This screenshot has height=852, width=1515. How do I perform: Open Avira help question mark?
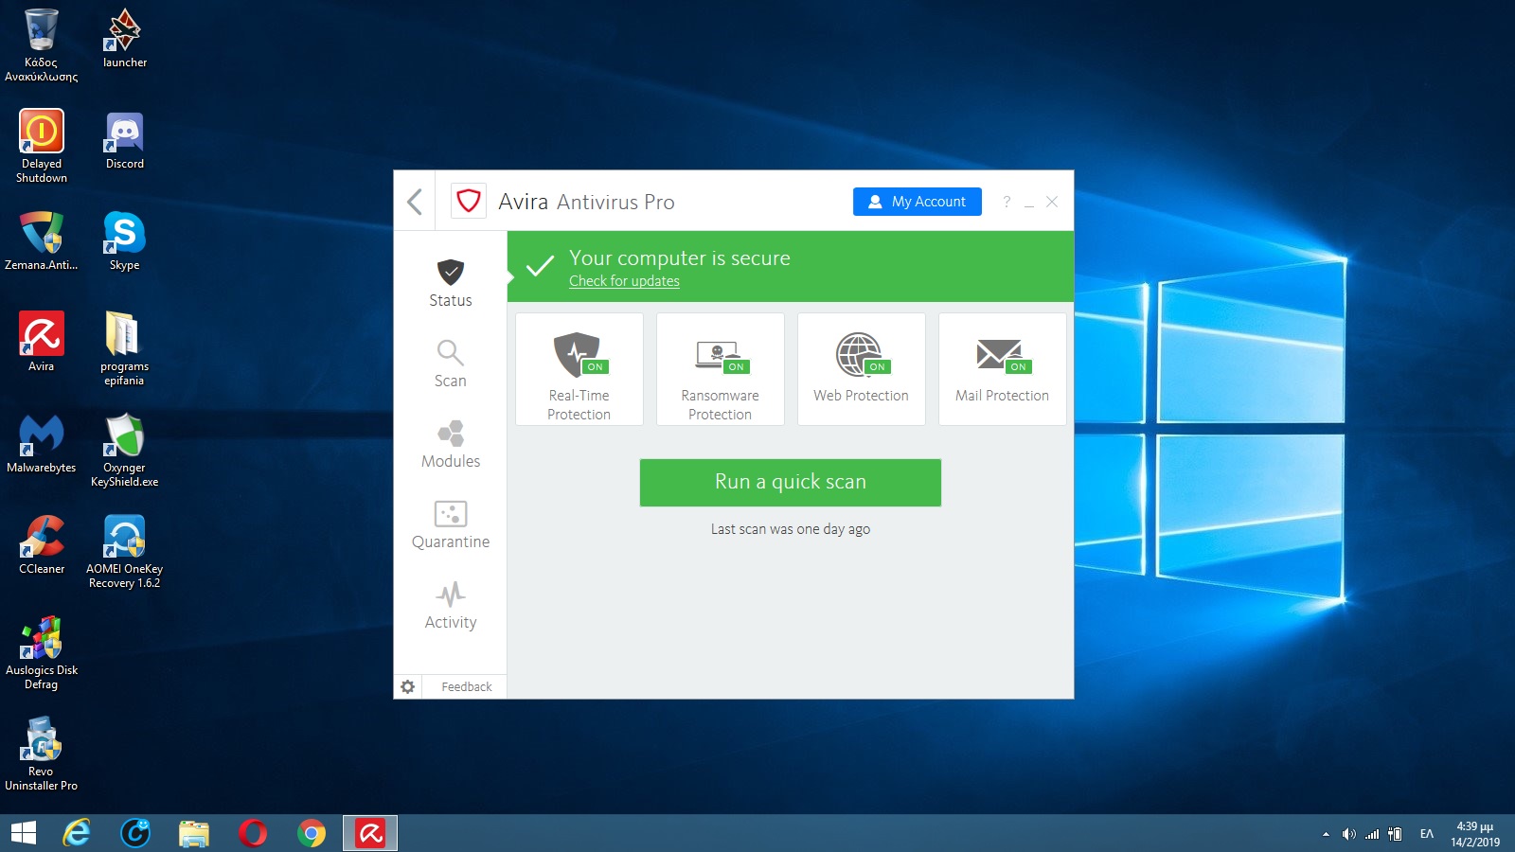pos(1007,202)
